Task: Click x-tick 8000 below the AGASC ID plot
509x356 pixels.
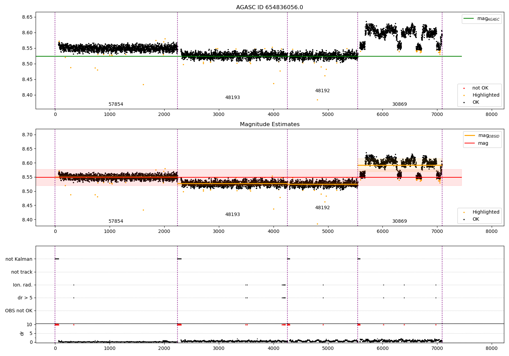Action: point(492,115)
